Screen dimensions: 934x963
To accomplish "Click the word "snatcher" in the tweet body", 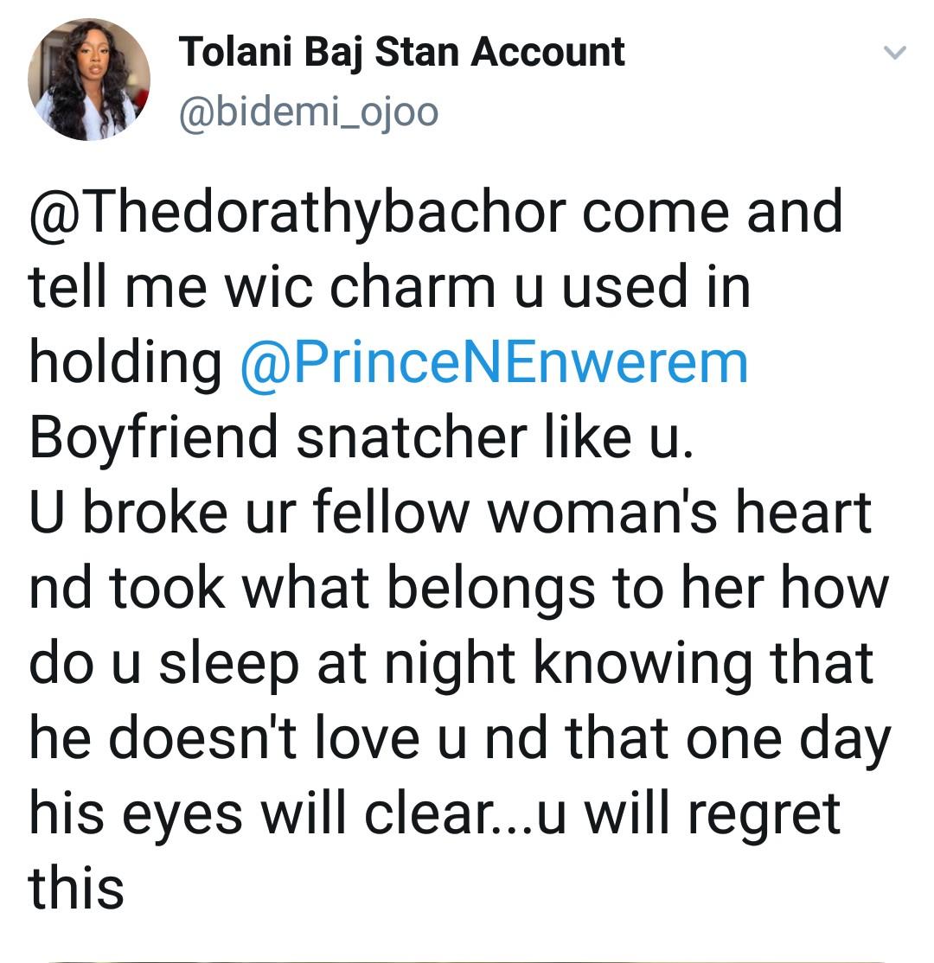I will [408, 438].
